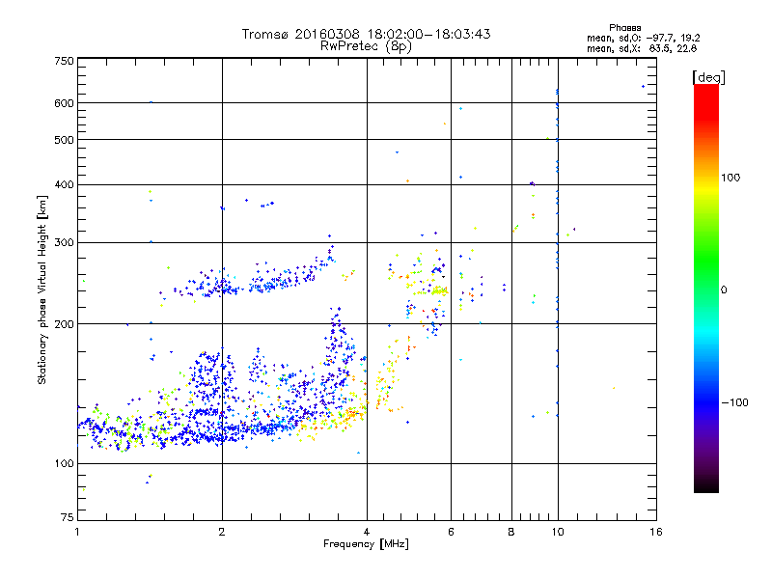Click the y-axis '500' label
The image size is (772, 579).
pyautogui.click(x=65, y=140)
